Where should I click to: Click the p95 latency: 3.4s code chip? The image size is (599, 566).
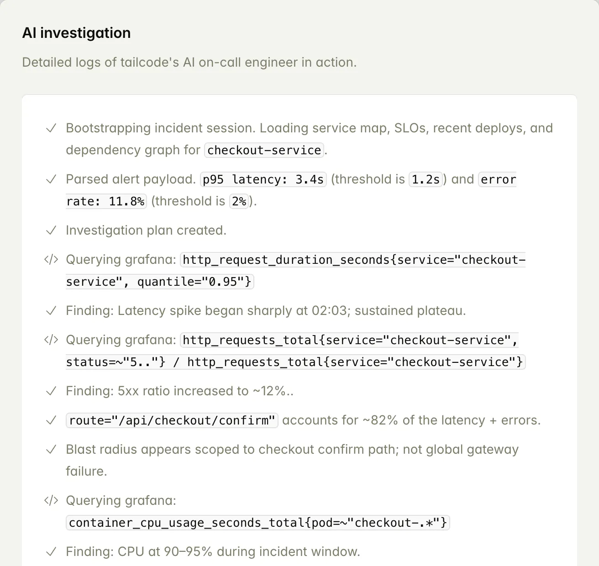[263, 179]
